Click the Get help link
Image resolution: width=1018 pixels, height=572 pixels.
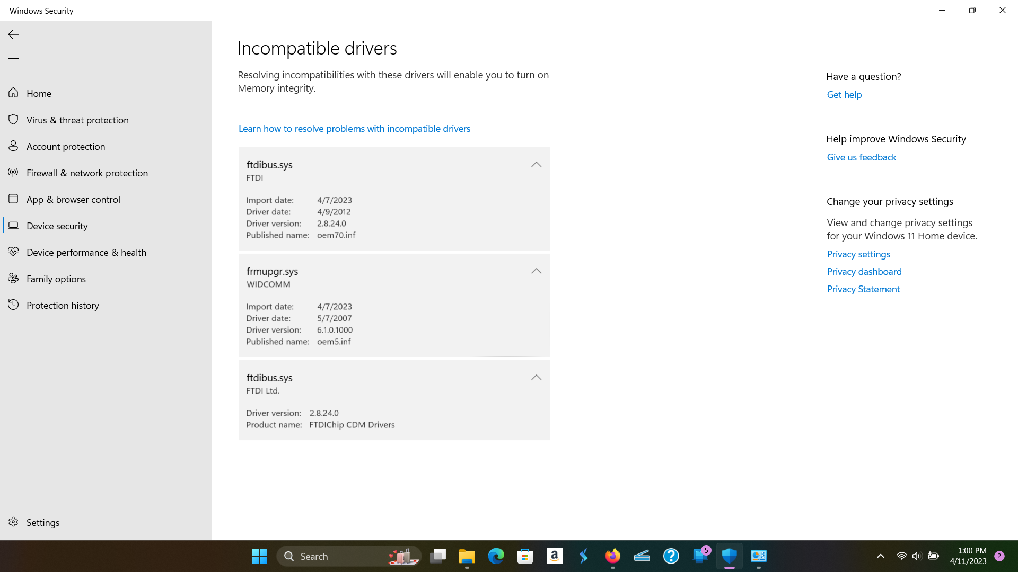844,95
